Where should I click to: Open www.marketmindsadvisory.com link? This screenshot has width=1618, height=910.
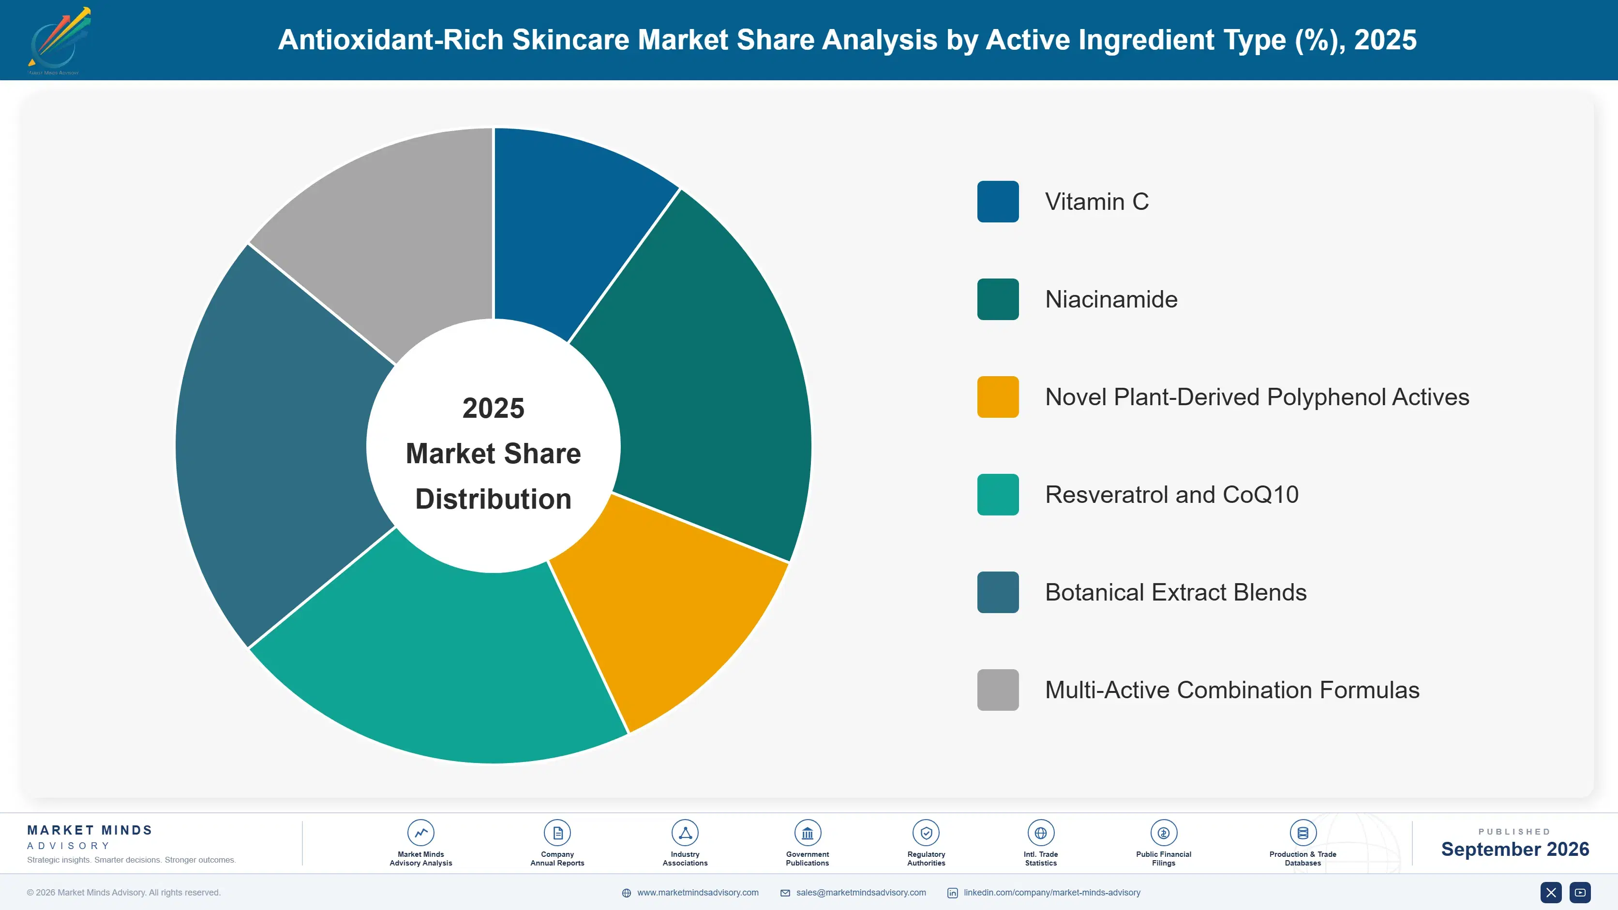click(698, 893)
